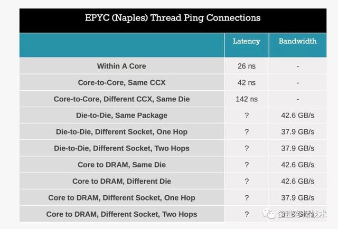Click the 26 ns latency cell

tap(247, 66)
